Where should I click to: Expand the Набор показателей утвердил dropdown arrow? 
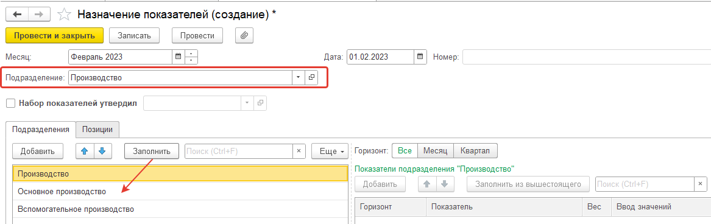point(247,103)
